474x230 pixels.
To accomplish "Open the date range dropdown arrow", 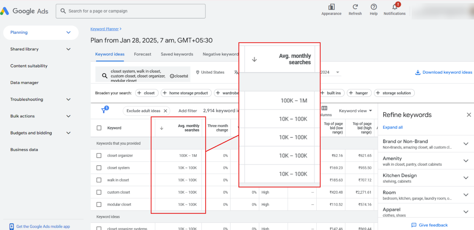I will [x=338, y=72].
